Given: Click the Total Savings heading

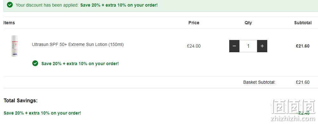Looking at the screenshot, I should pyautogui.click(x=21, y=101).
